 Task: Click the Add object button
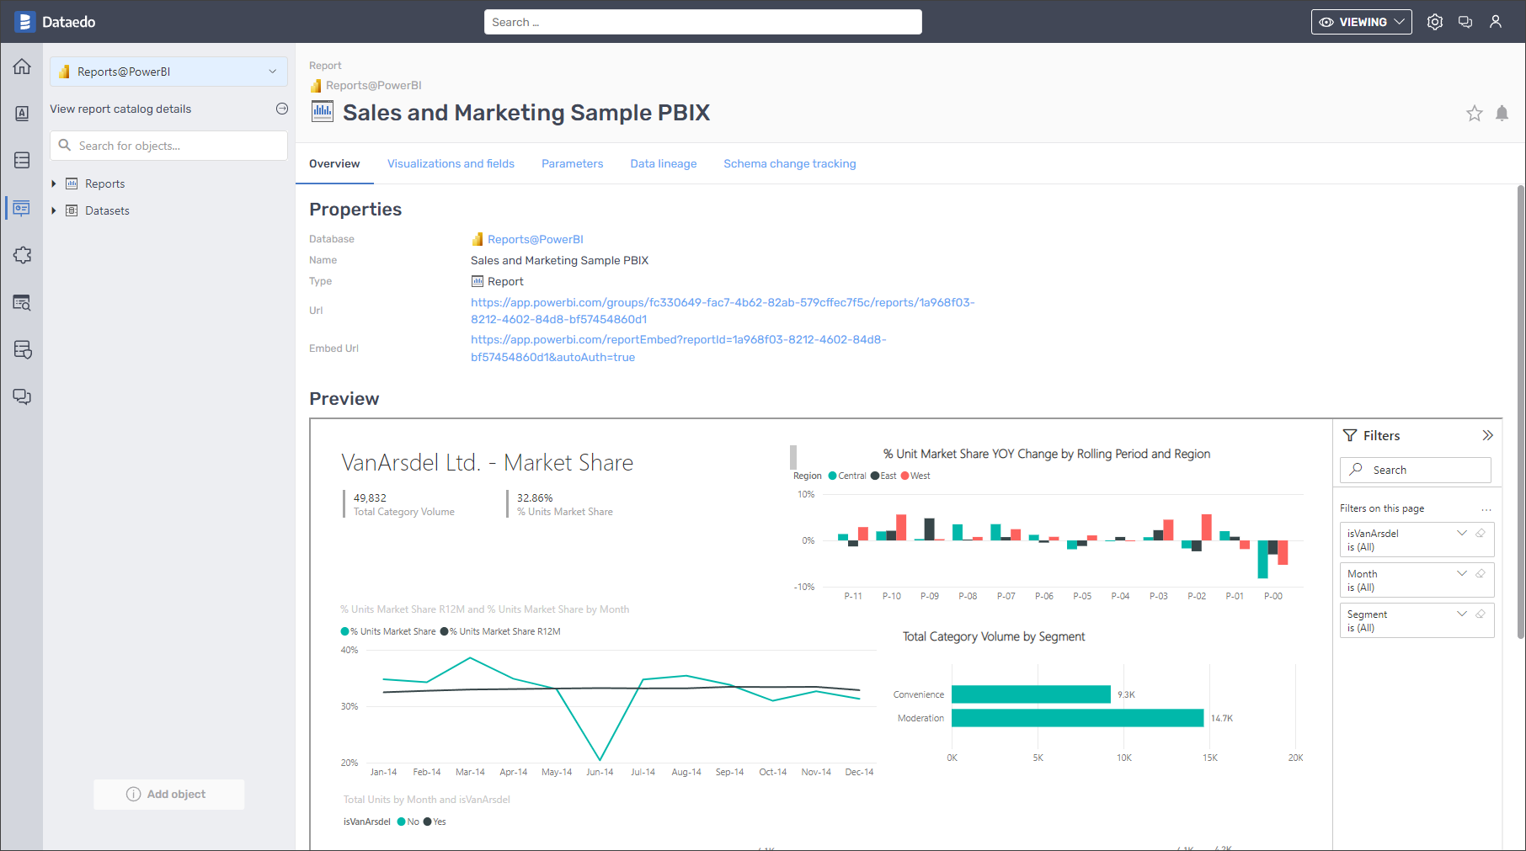point(168,794)
